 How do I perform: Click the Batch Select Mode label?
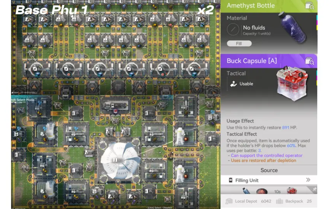coord(23,100)
